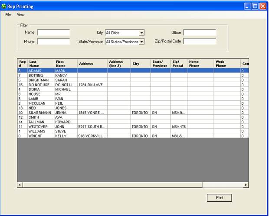Open the File menu

[x=8, y=15]
